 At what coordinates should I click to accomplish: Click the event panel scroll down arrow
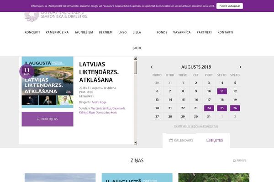click(x=136, y=143)
